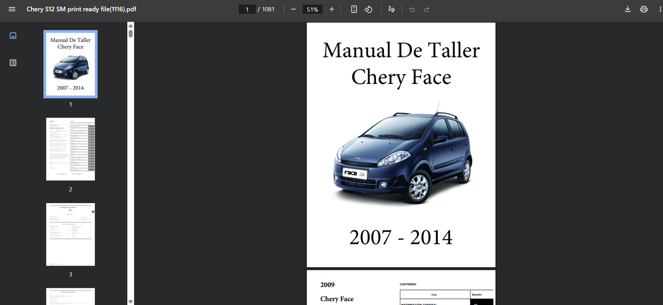Select the partially visible fourth page thumbnail
Viewport: 663px width, 305px height.
point(70,296)
